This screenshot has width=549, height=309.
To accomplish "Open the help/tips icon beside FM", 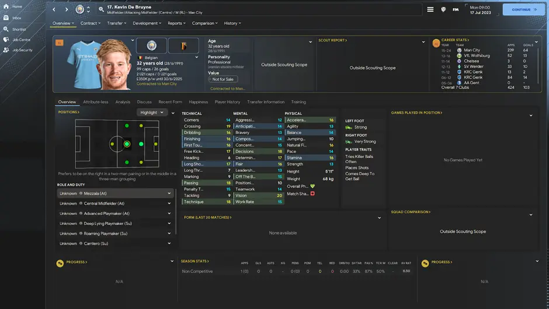I will (x=443, y=9).
